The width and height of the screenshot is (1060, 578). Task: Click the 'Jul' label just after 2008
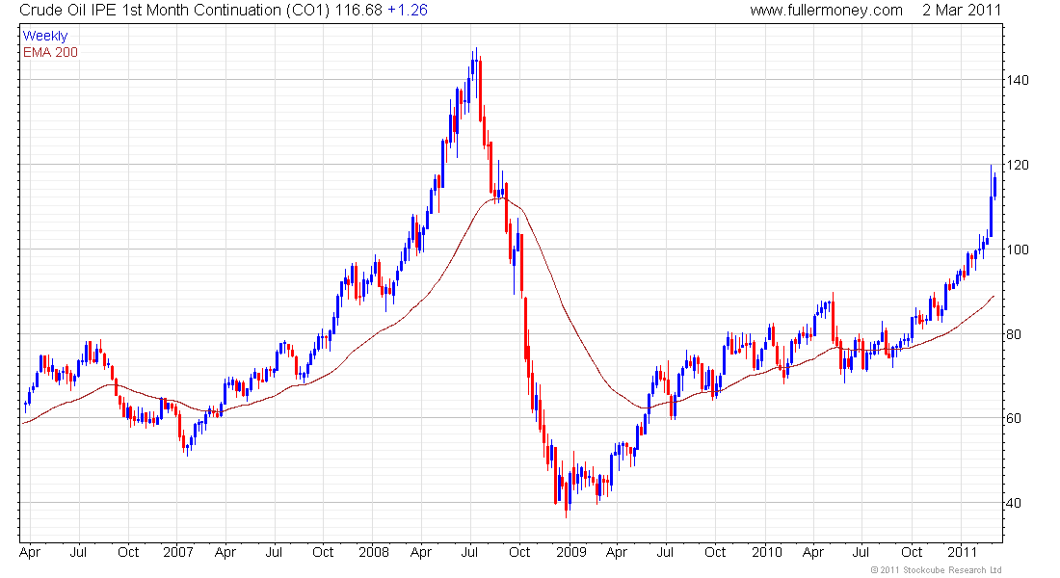469,552
